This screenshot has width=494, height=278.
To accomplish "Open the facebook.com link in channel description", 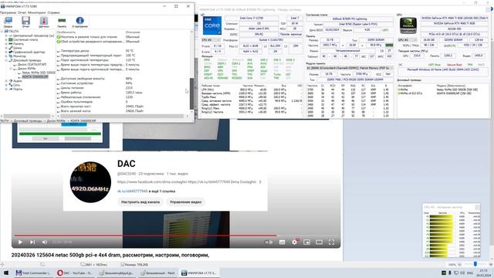I will [x=152, y=182].
